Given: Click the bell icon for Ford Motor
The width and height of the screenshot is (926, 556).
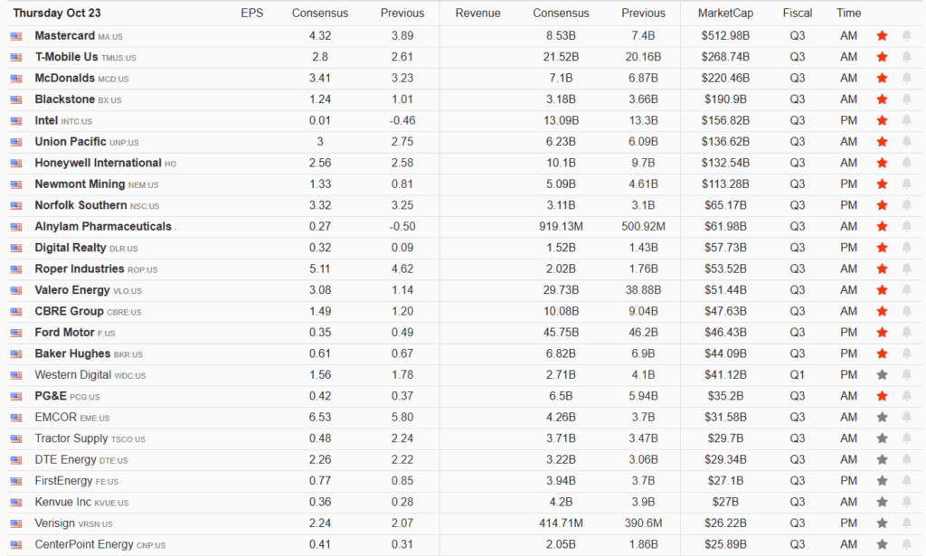Looking at the screenshot, I should 906,333.
